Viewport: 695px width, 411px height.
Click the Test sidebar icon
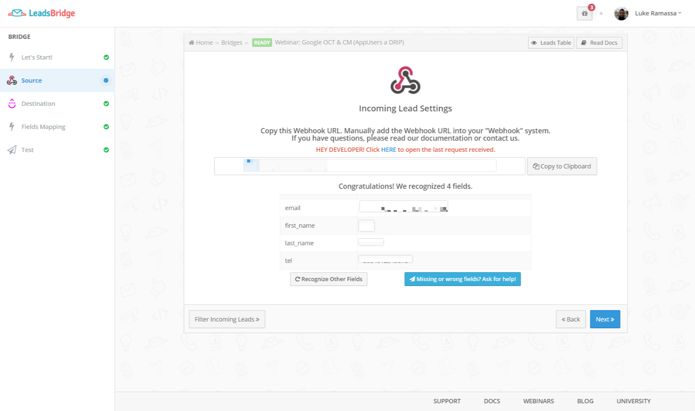(x=12, y=150)
